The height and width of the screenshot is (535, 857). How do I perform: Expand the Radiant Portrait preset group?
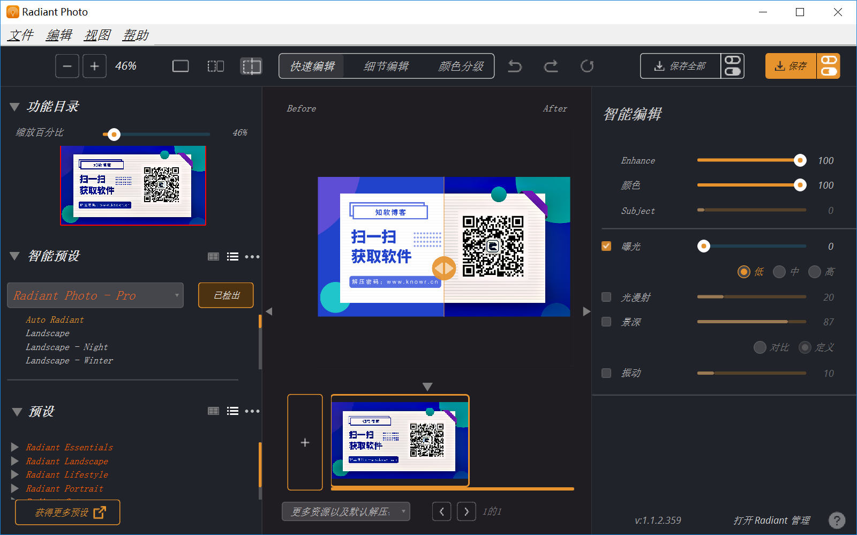tap(15, 488)
